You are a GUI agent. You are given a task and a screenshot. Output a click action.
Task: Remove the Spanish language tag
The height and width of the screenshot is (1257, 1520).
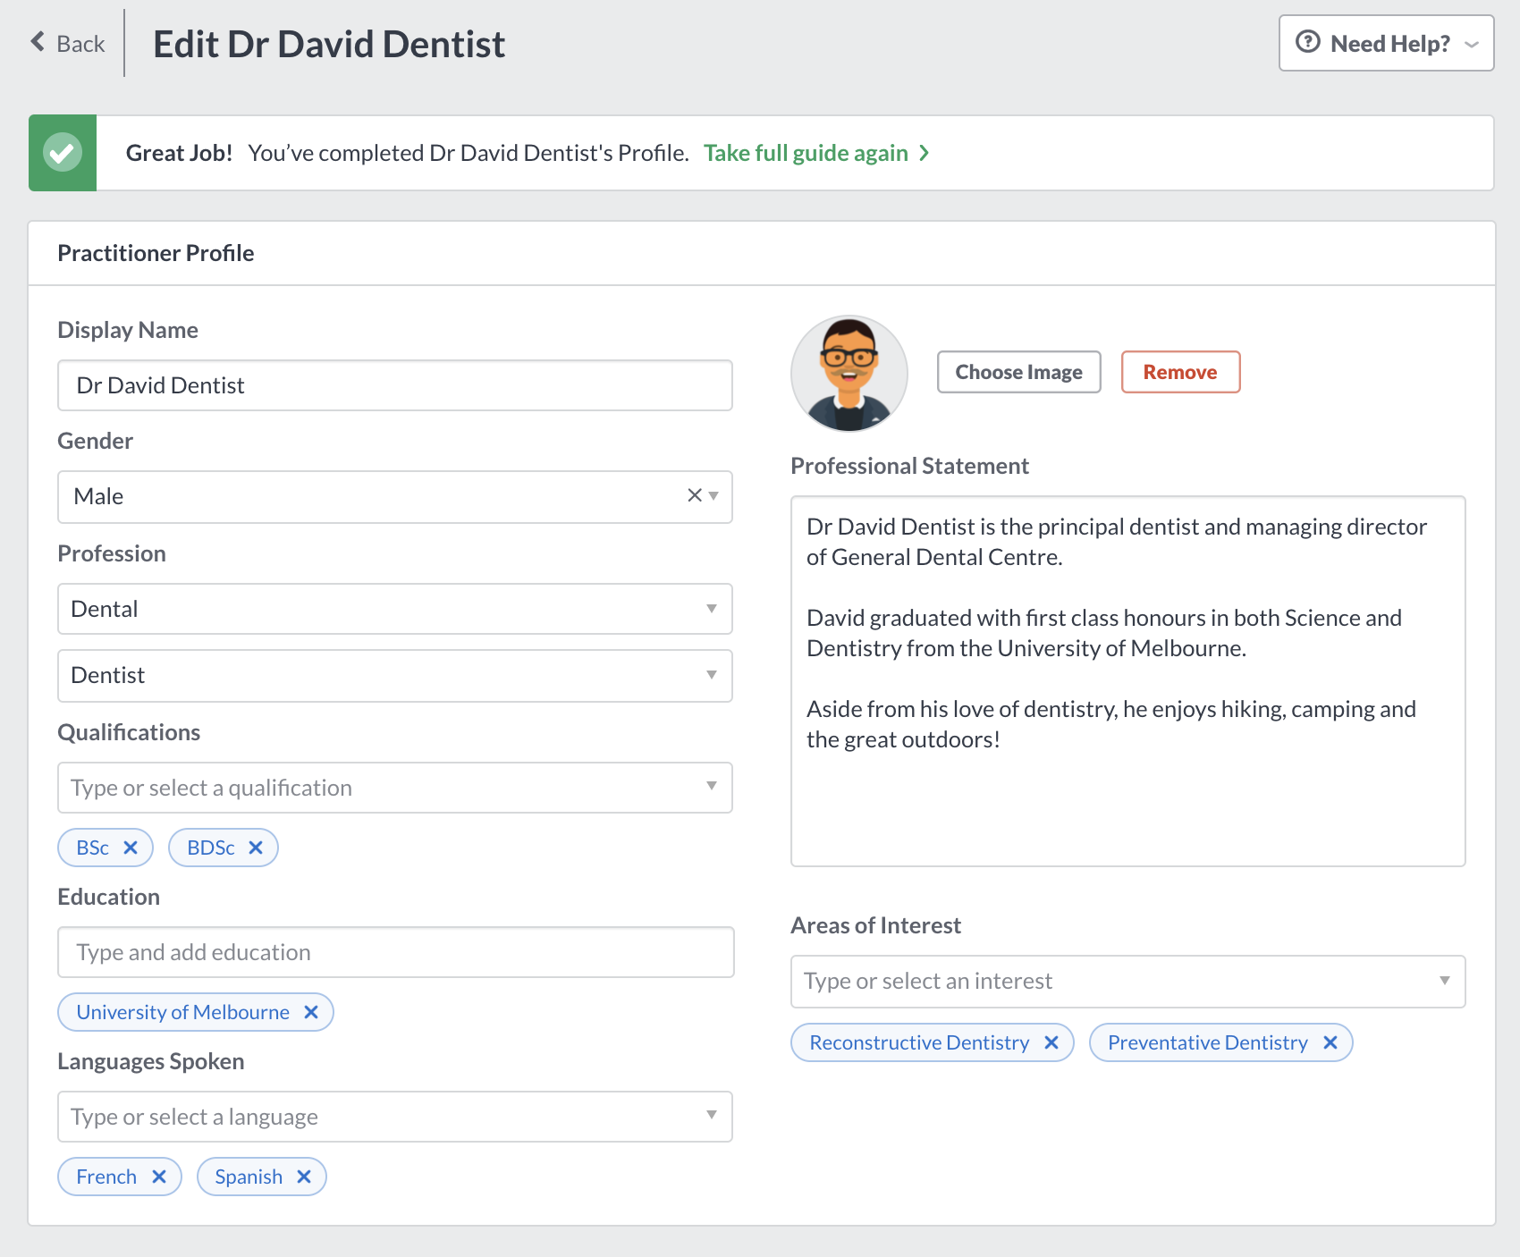tap(304, 1177)
